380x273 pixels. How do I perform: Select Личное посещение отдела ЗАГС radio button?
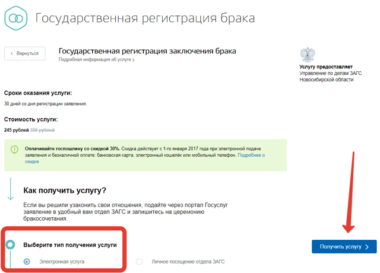point(139,262)
